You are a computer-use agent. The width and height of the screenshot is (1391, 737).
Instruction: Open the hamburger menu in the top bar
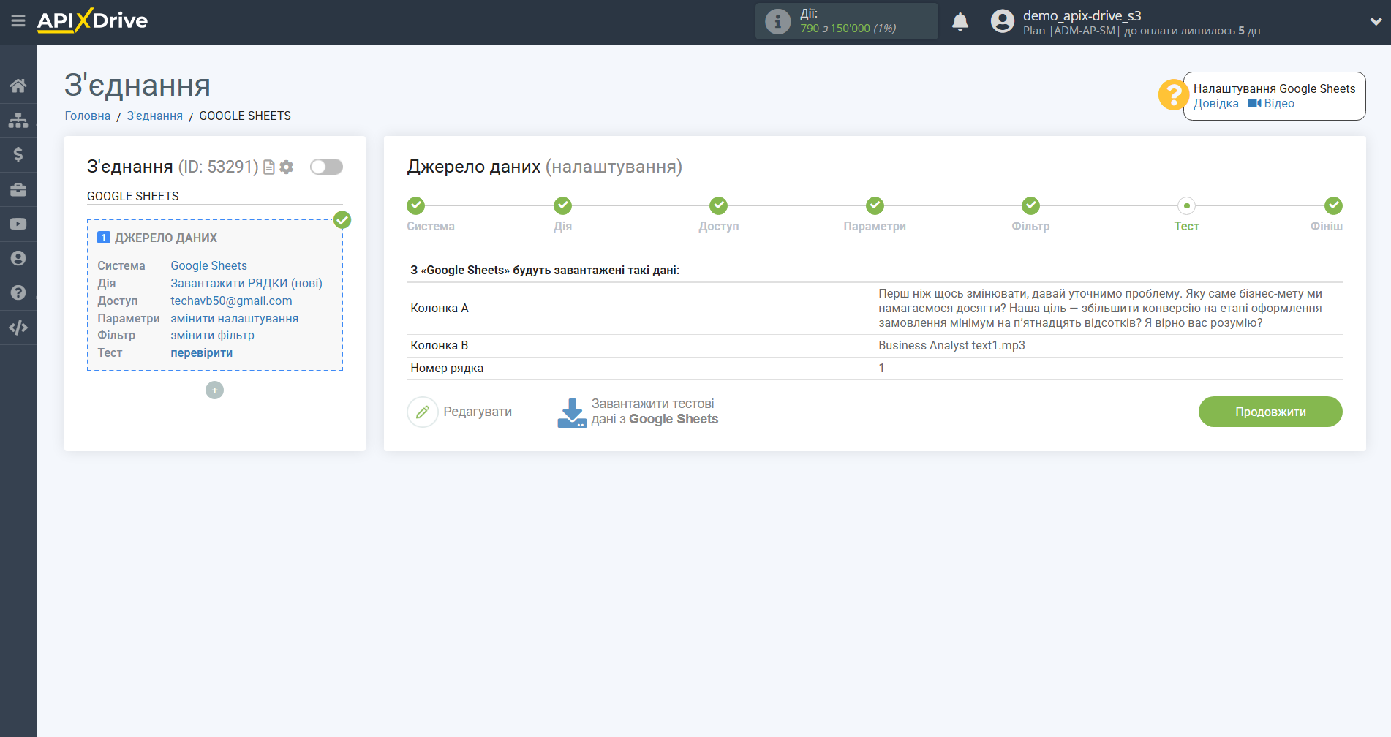[x=18, y=21]
